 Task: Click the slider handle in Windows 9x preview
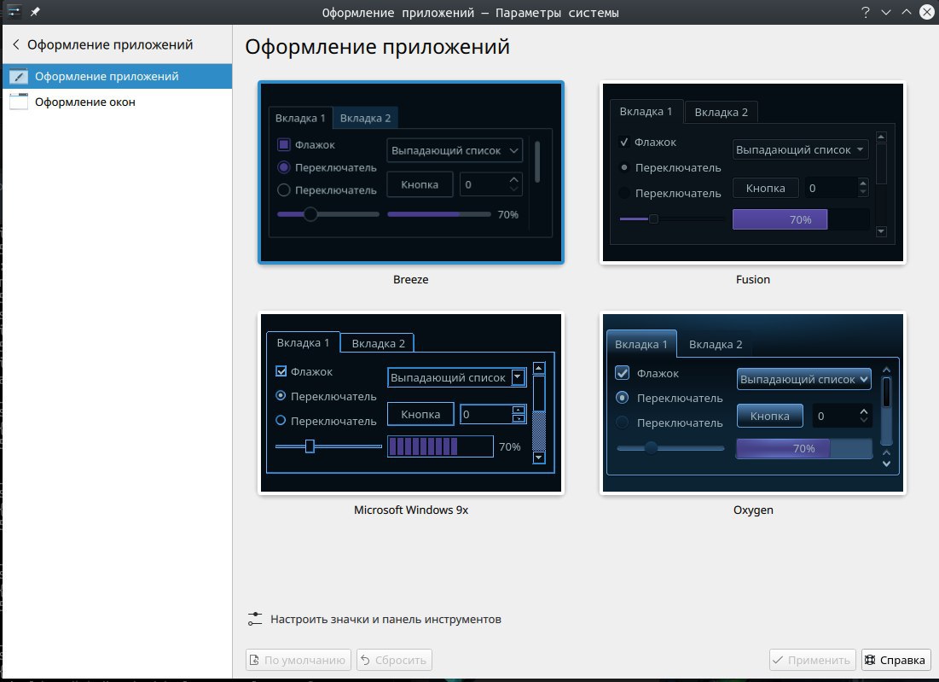click(310, 446)
